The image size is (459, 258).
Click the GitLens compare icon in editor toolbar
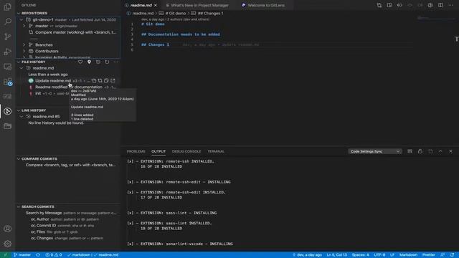coord(379,5)
